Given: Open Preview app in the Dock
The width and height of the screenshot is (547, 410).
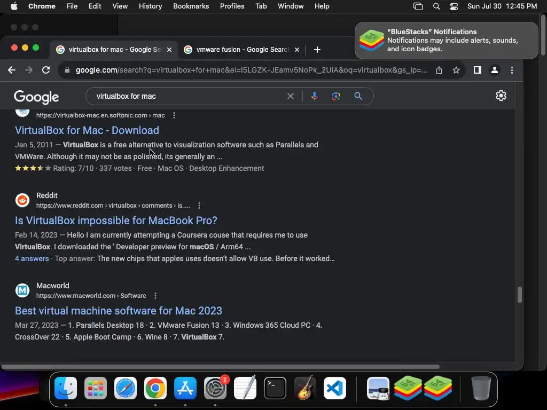Looking at the screenshot, I should tap(378, 388).
